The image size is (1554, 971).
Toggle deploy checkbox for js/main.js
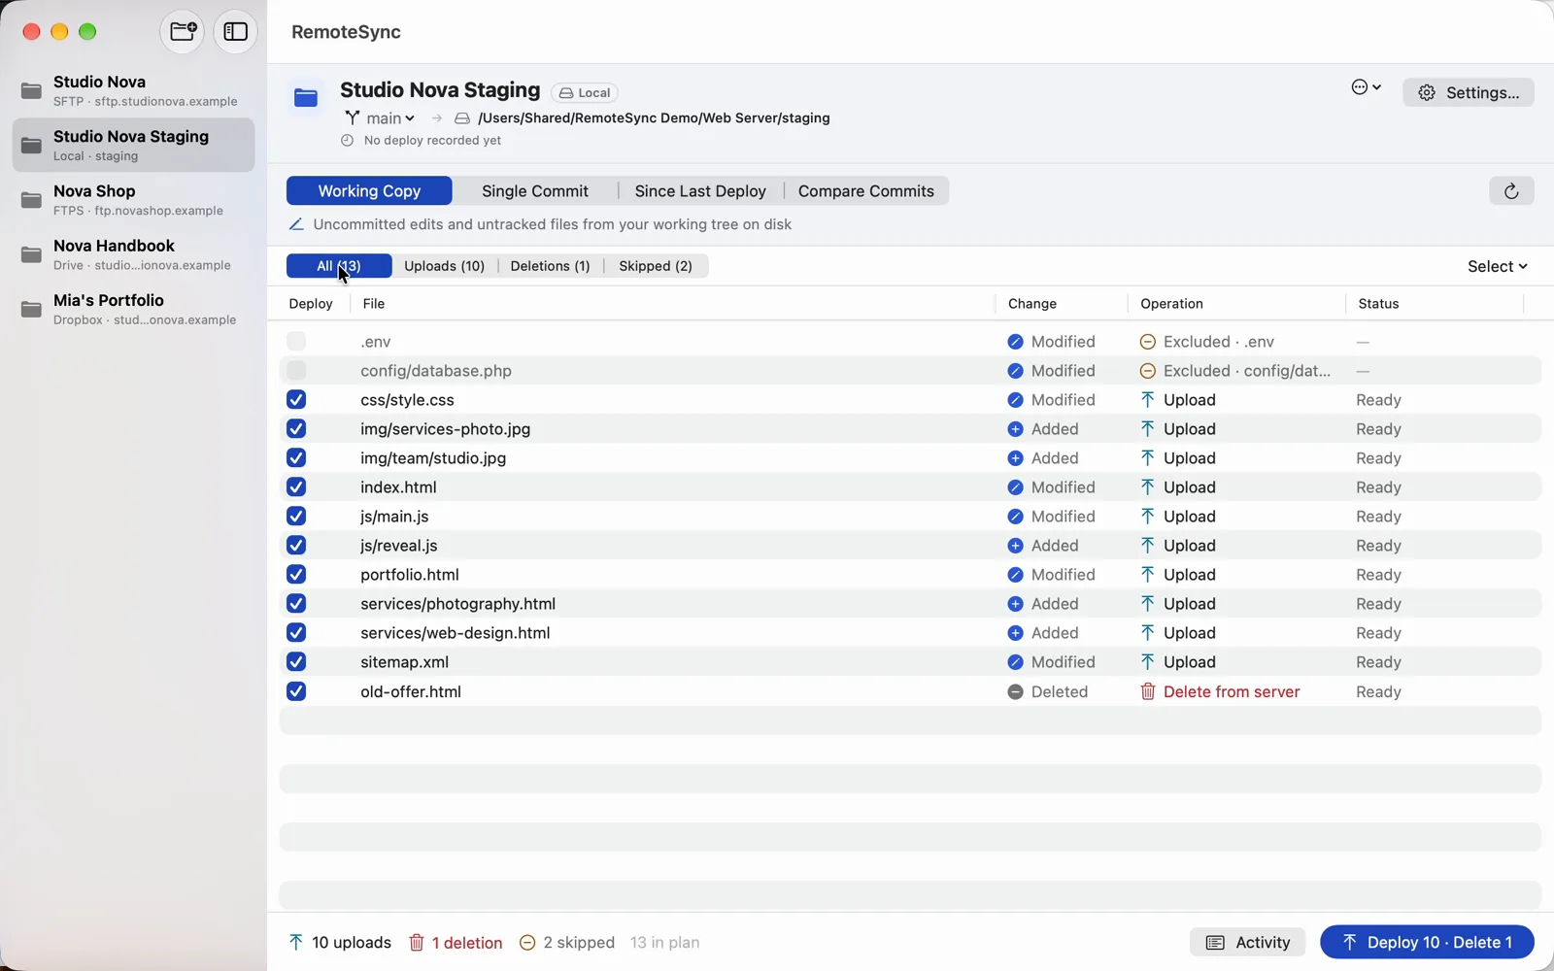pos(296,517)
